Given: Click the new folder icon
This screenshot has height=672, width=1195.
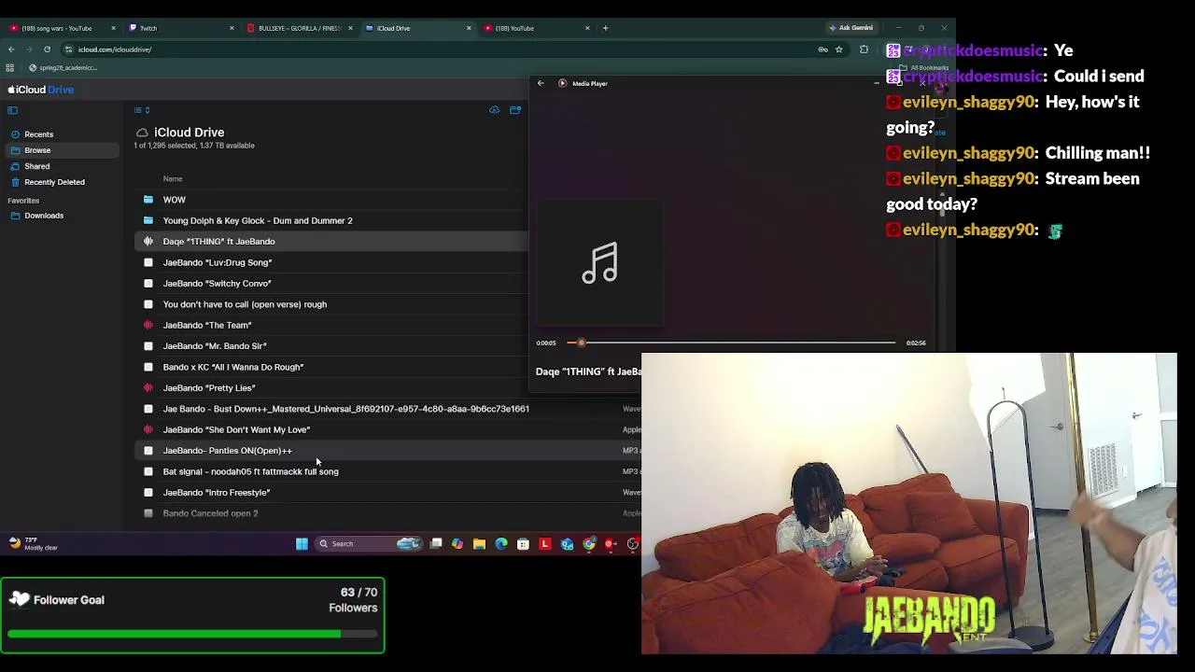Looking at the screenshot, I should [515, 110].
